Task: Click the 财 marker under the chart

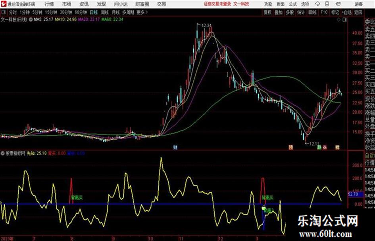Action: click(175, 147)
